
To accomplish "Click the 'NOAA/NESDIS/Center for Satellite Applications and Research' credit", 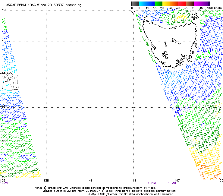I will click(x=130, y=194).
